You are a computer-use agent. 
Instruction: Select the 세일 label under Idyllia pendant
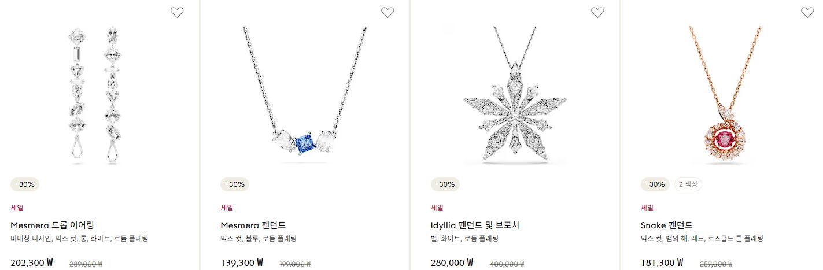click(437, 208)
